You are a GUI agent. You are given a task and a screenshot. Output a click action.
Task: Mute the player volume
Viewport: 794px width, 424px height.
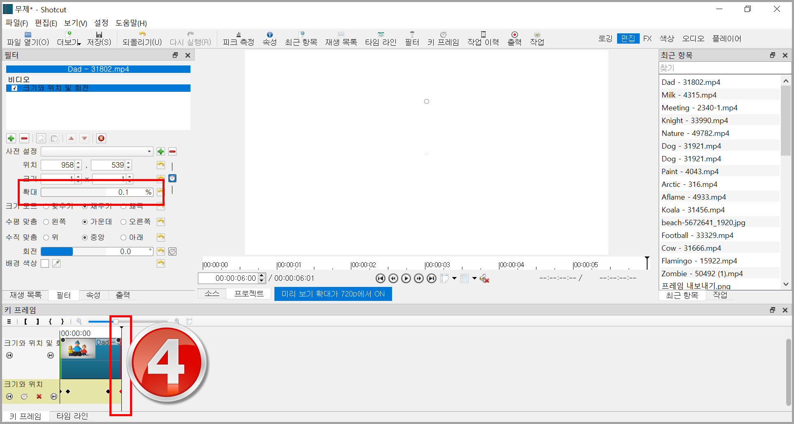click(484, 279)
